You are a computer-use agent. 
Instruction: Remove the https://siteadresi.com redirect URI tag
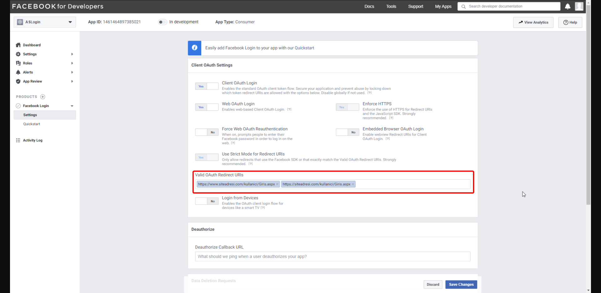(x=353, y=184)
